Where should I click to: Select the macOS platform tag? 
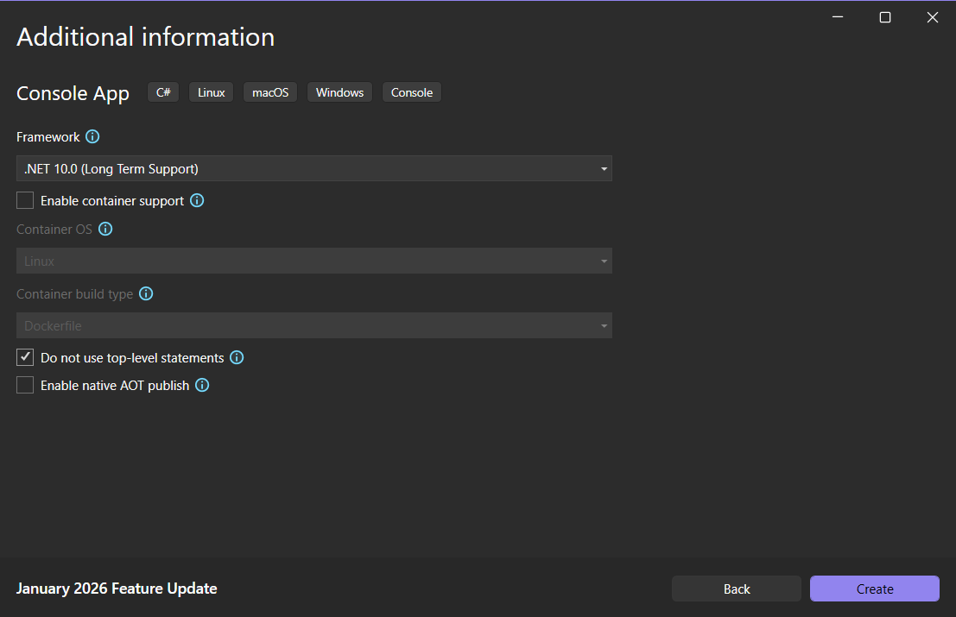(270, 92)
